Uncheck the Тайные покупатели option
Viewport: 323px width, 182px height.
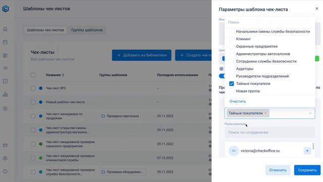click(232, 83)
